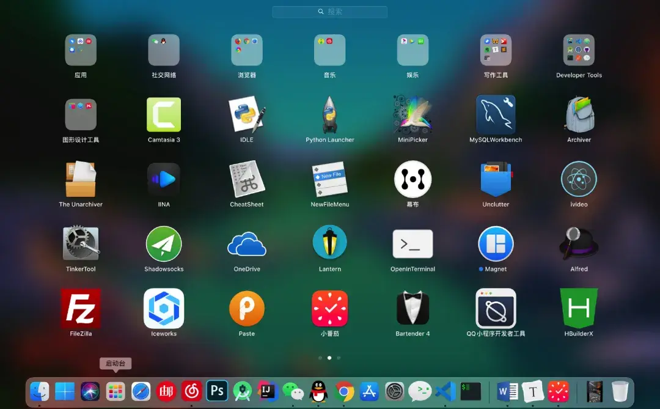Screen dimensions: 660x409
Task: Open the 音乐 folder
Action: coord(329,50)
